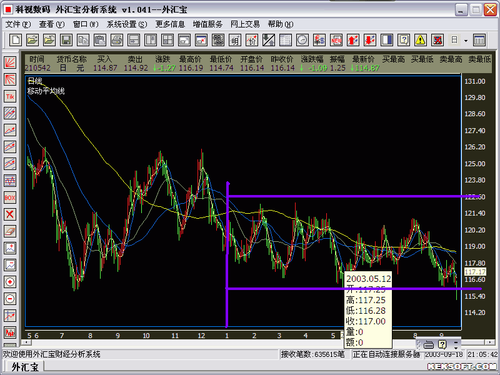500x375 pixels.
Task: Click the Copy pages toolbar icon
Action: [x=83, y=40]
